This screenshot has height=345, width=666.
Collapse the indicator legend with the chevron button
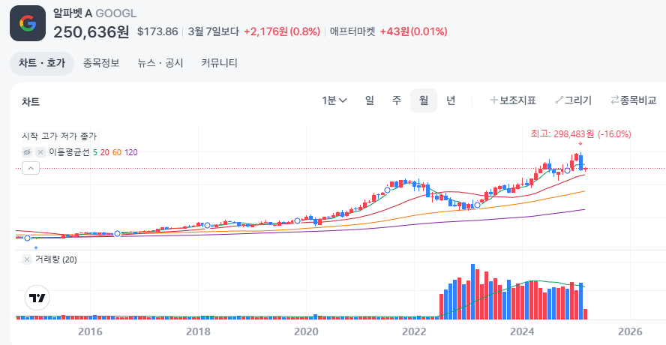pos(31,168)
